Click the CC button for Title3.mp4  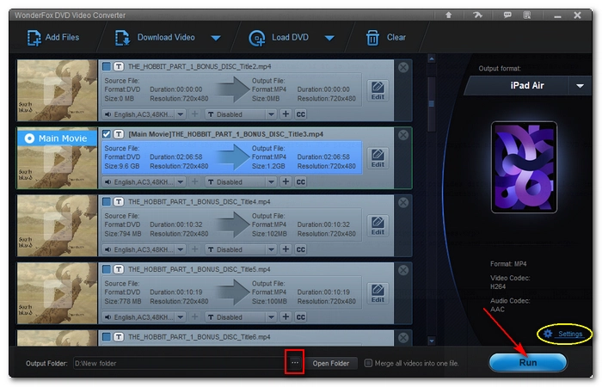click(301, 182)
